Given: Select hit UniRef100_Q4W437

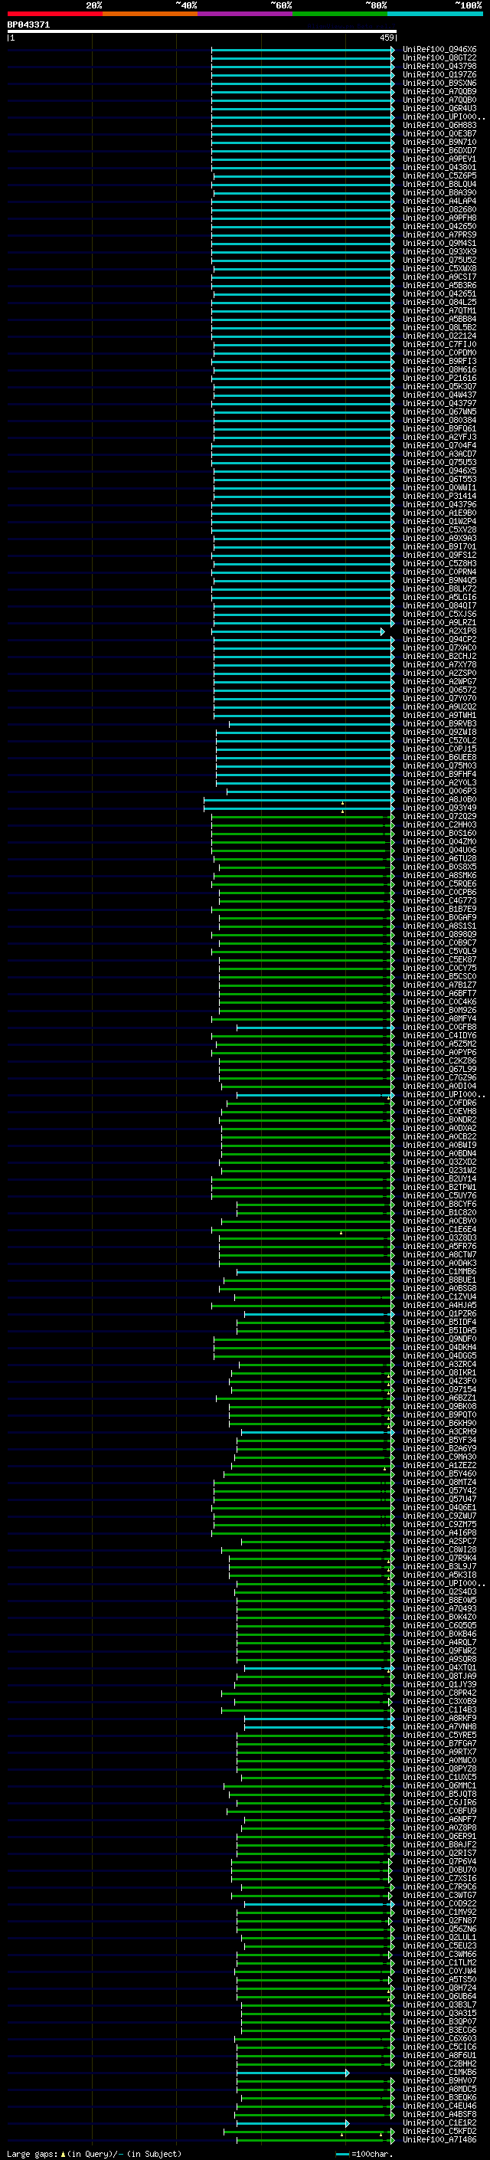Looking at the screenshot, I should click(x=439, y=395).
